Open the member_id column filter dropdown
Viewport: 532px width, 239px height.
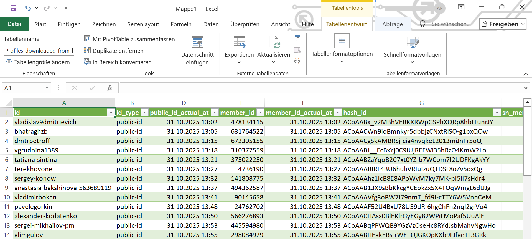pos(260,113)
